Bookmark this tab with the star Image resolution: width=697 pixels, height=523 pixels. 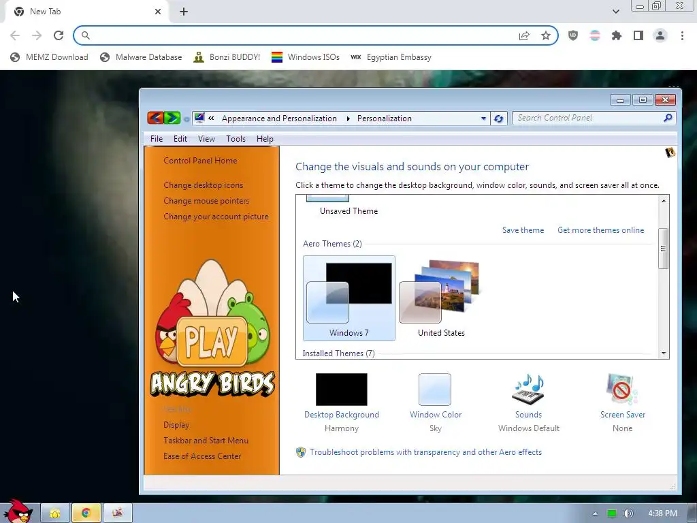pyautogui.click(x=546, y=35)
